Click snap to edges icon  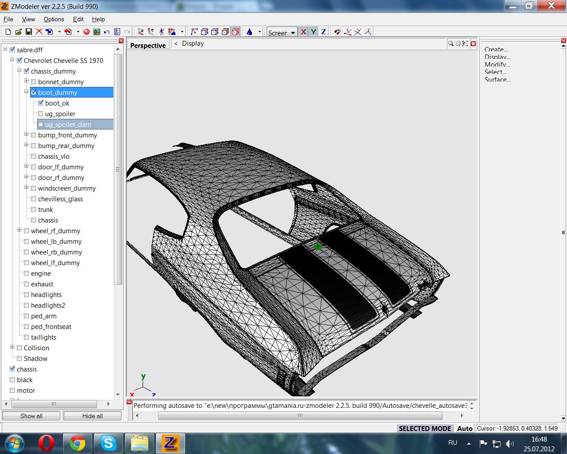358,31
